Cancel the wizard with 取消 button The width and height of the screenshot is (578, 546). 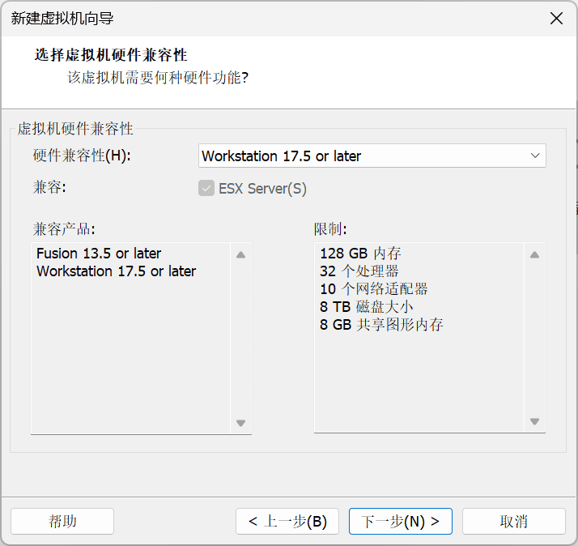click(x=514, y=521)
